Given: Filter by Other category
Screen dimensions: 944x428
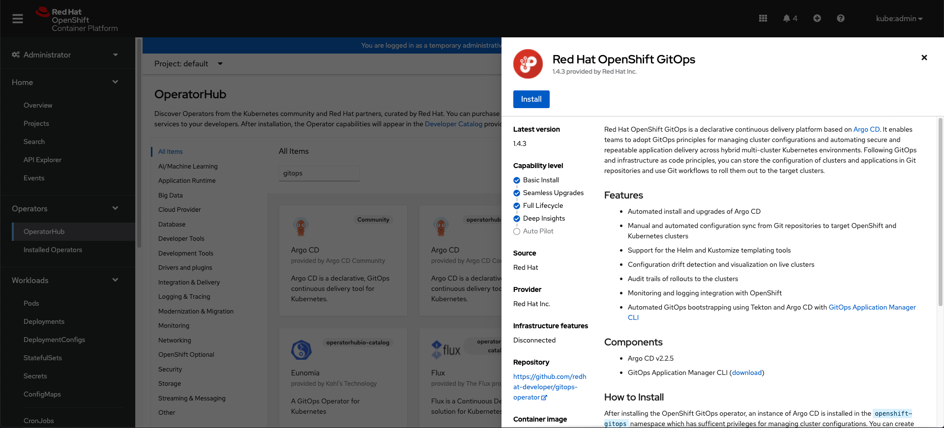Looking at the screenshot, I should click(167, 413).
